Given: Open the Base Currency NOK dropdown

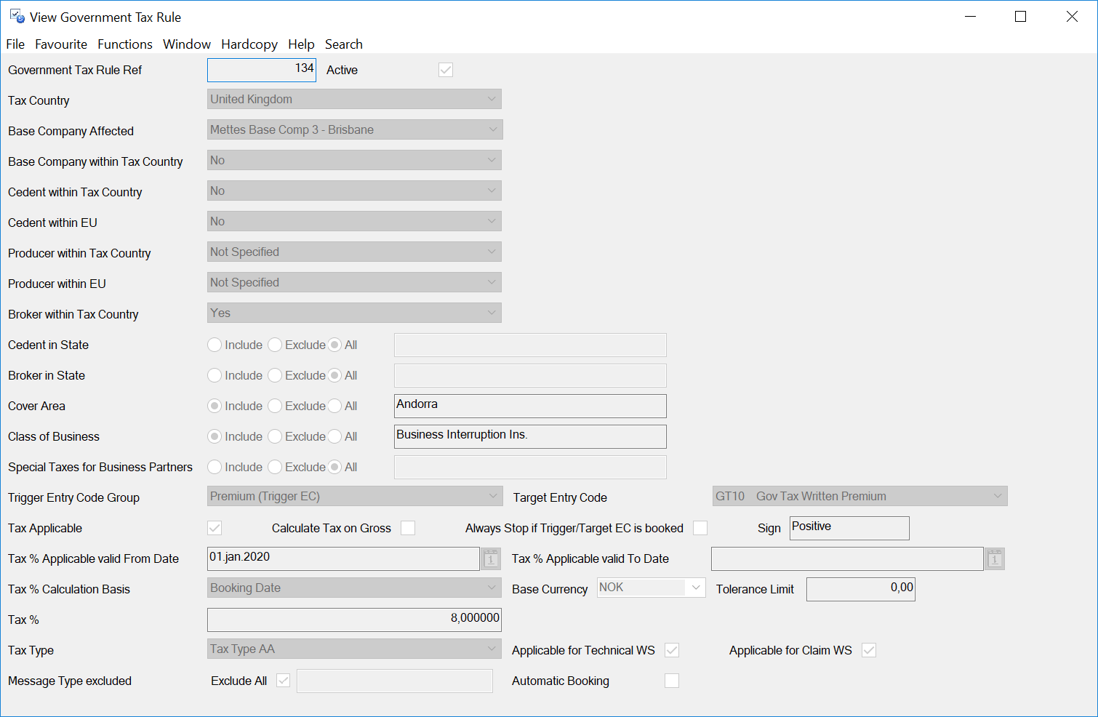Looking at the screenshot, I should pyautogui.click(x=695, y=588).
